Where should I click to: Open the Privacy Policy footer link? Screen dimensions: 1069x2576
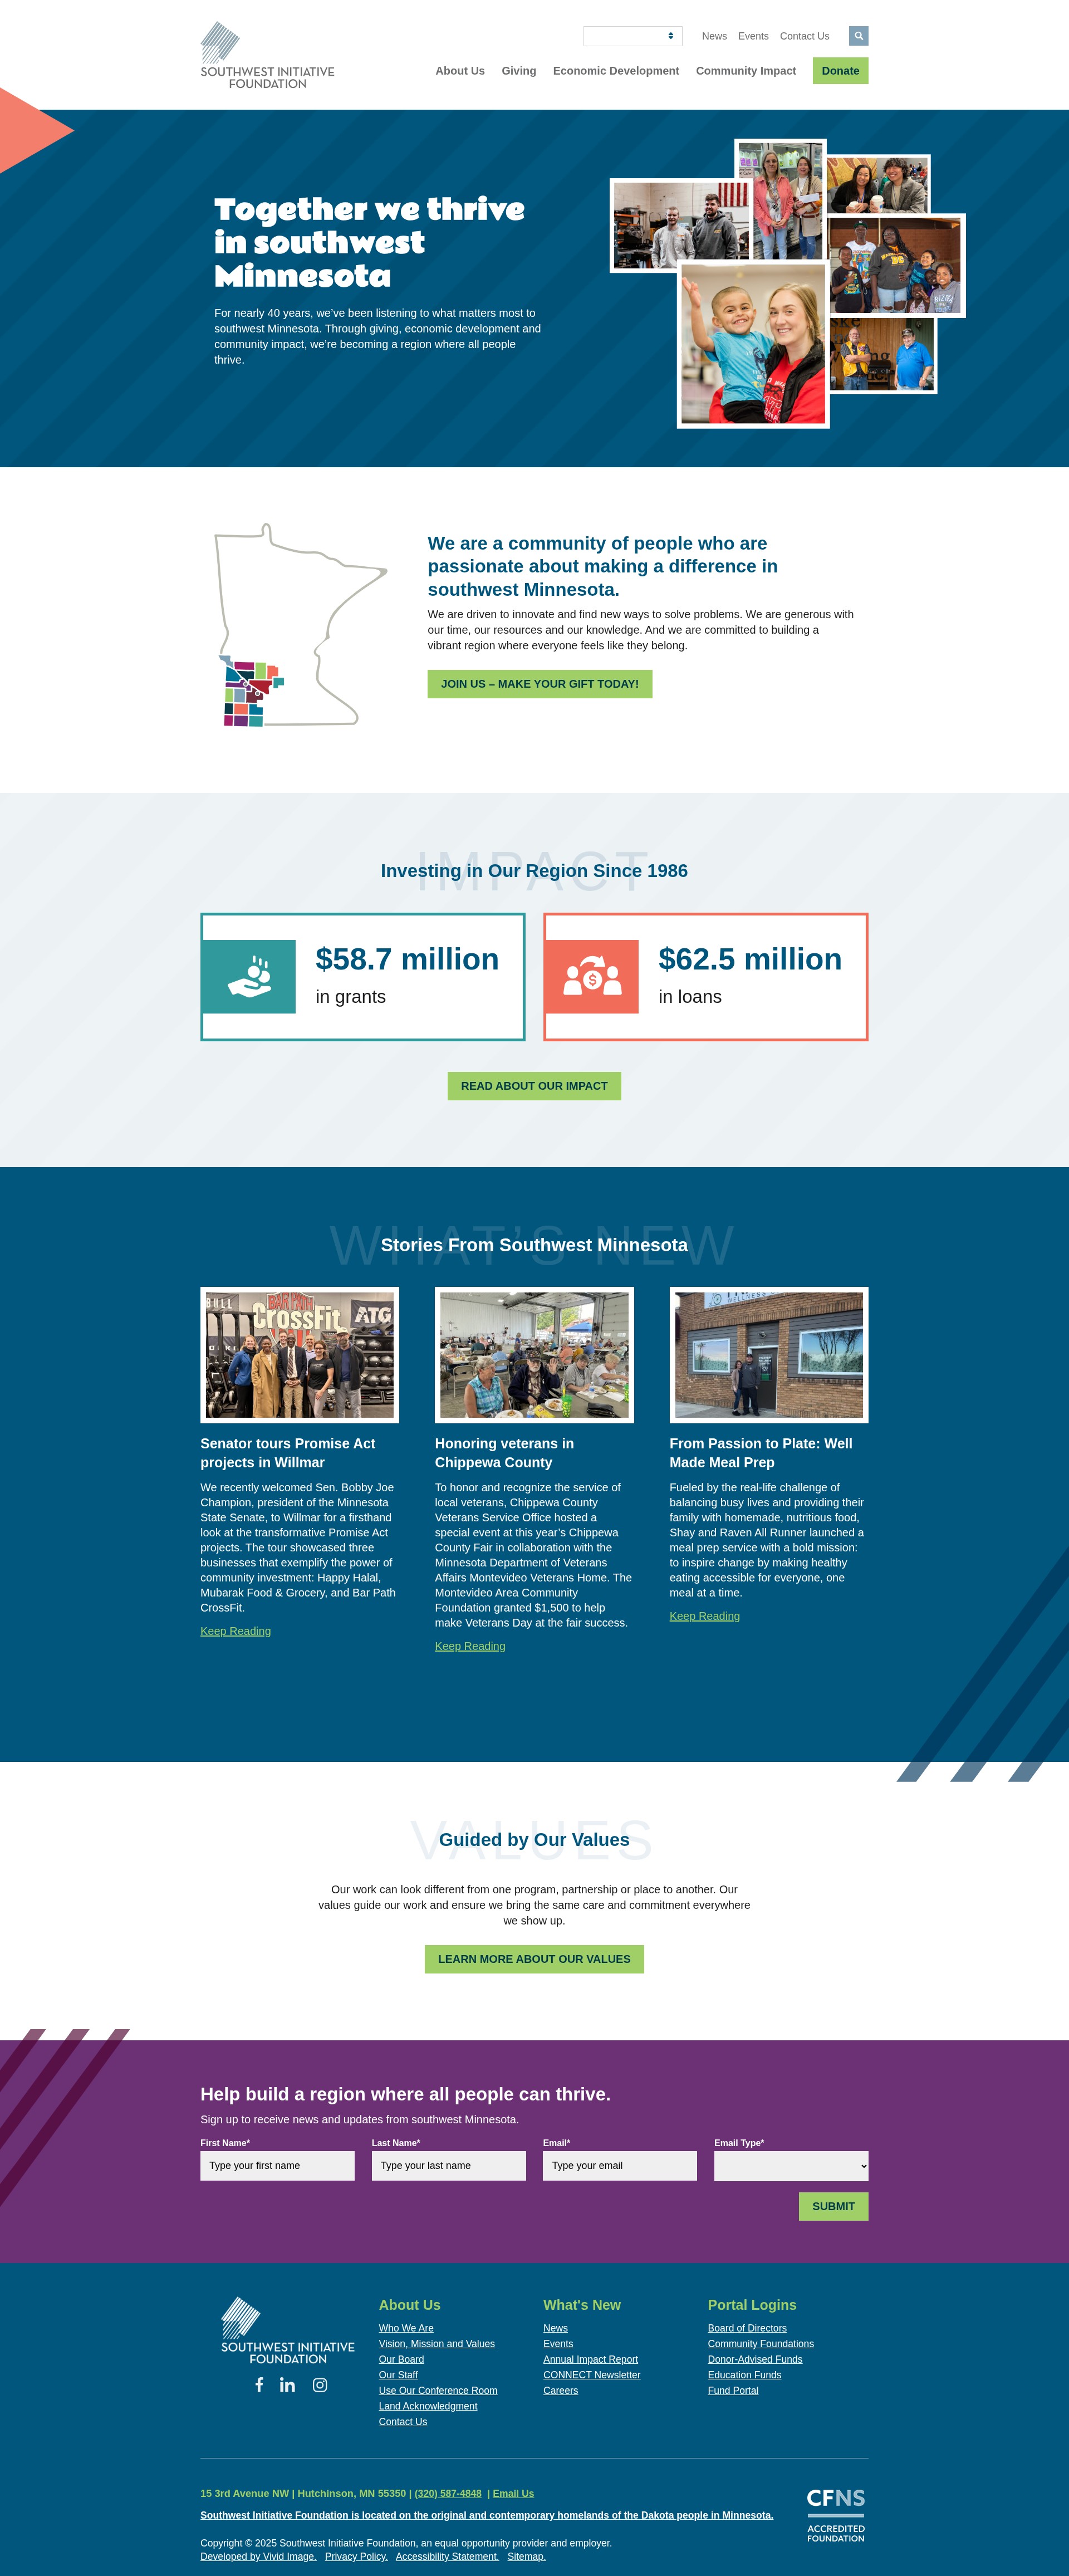356,2556
